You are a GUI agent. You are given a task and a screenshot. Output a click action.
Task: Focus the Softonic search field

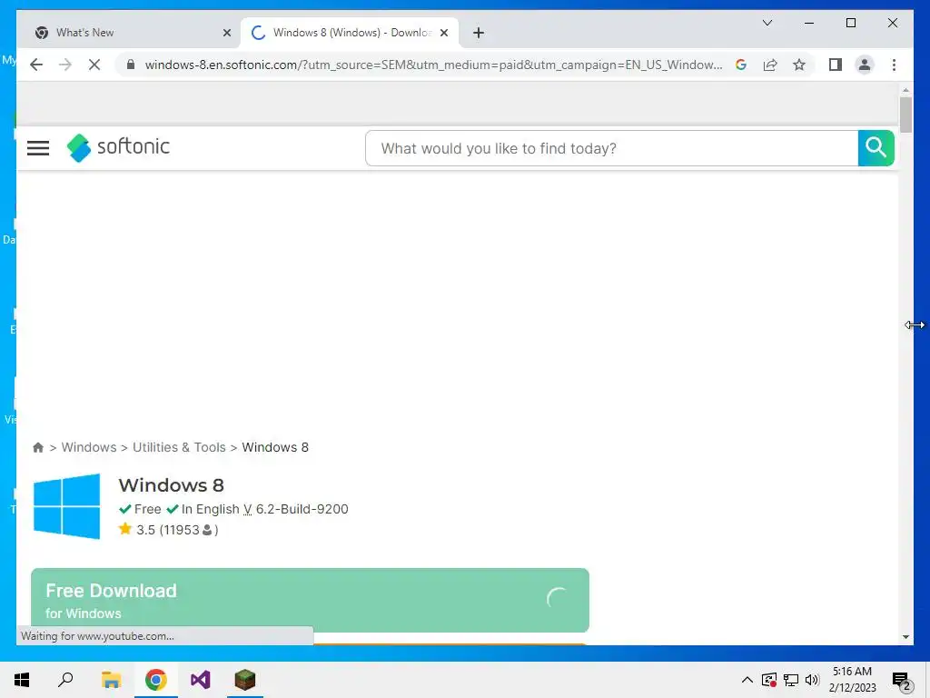point(611,148)
